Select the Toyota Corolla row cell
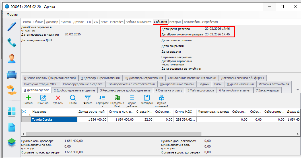 tap(54, 119)
